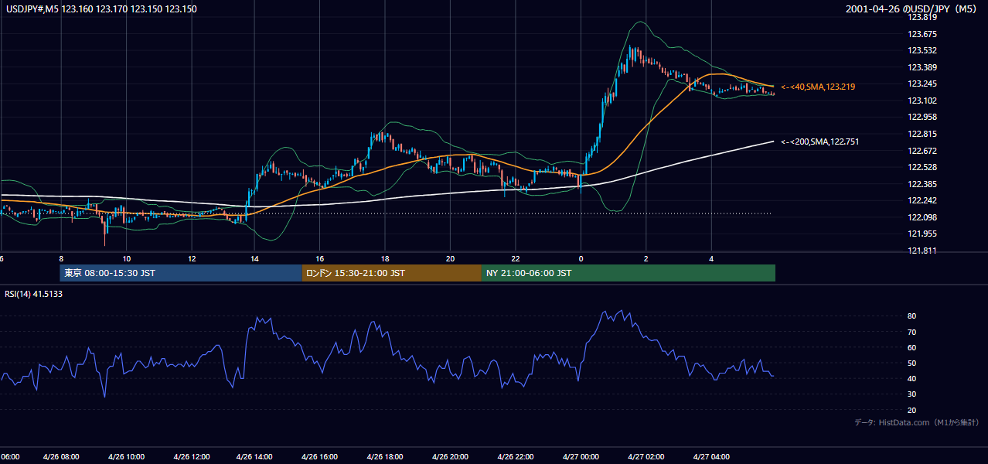
Task: Click price level 122.528 on the axis
Action: tap(922, 167)
